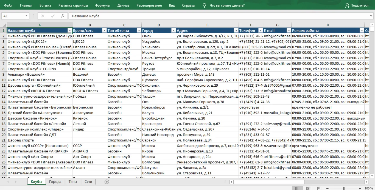Expand the Name Box dropdown arrow

pos(26,16)
